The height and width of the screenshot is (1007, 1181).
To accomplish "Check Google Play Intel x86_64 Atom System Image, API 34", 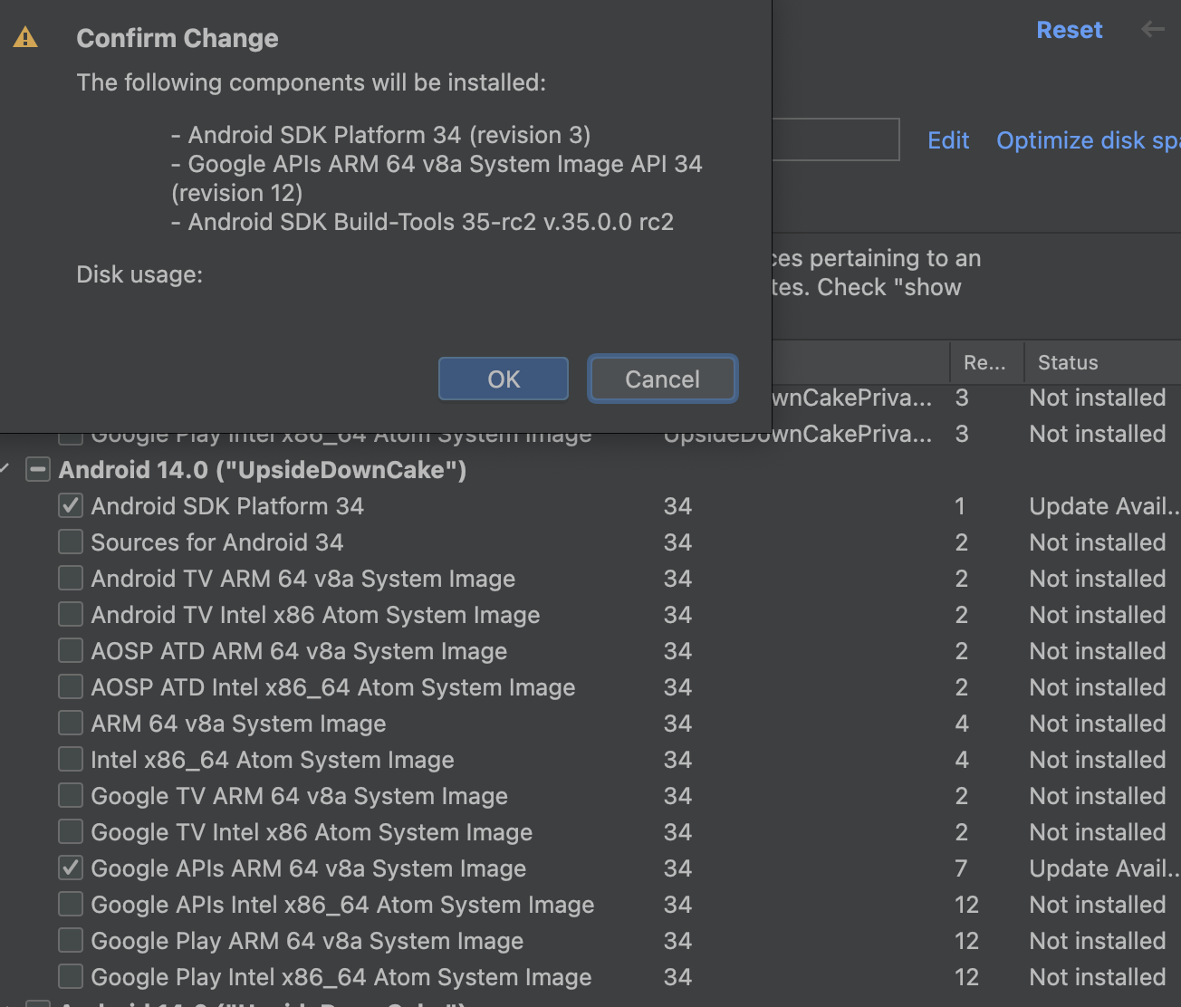I will click(x=71, y=976).
